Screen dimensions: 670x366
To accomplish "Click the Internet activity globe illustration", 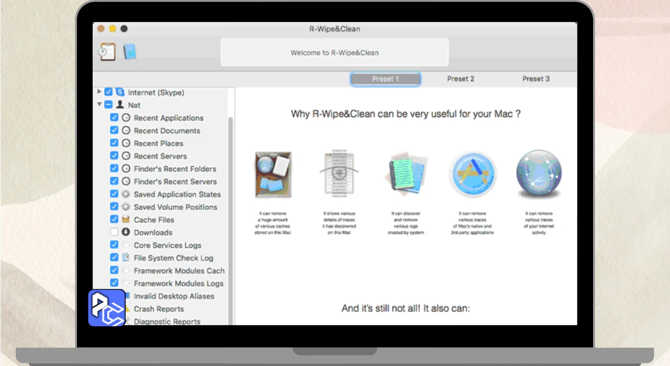I will pos(539,175).
